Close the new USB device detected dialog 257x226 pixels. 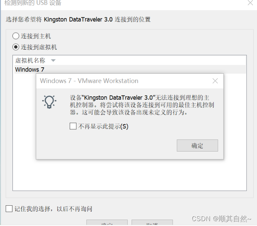(250, 3)
